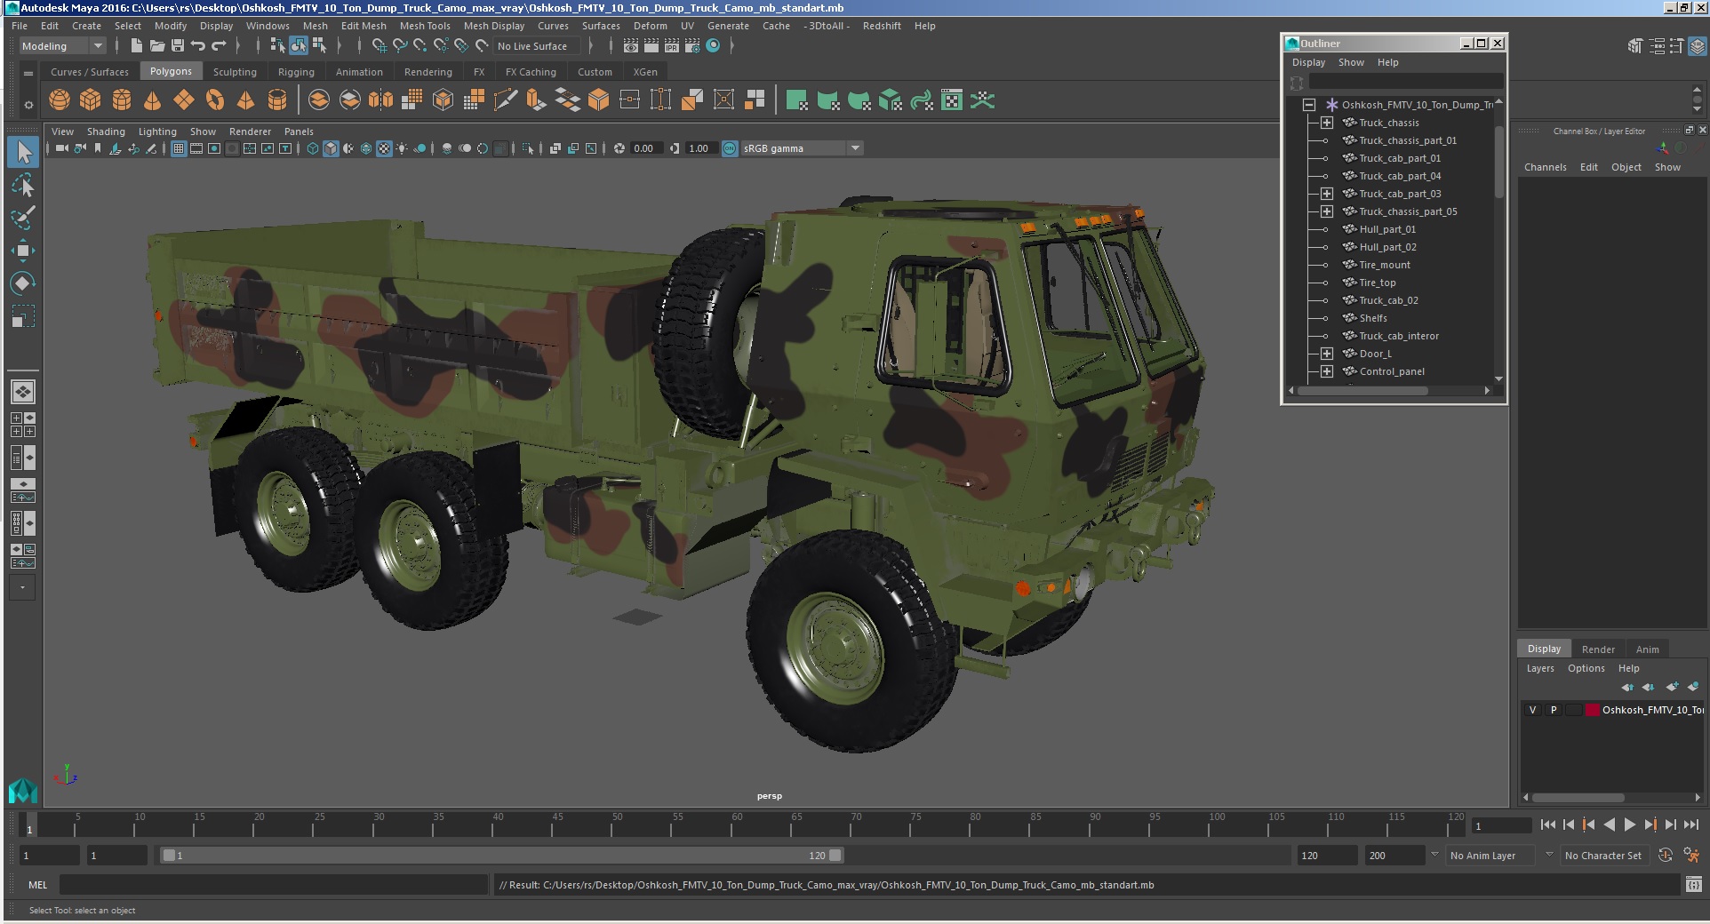Toggle smooth shade all in viewport
The height and width of the screenshot is (924, 1710).
point(331,148)
